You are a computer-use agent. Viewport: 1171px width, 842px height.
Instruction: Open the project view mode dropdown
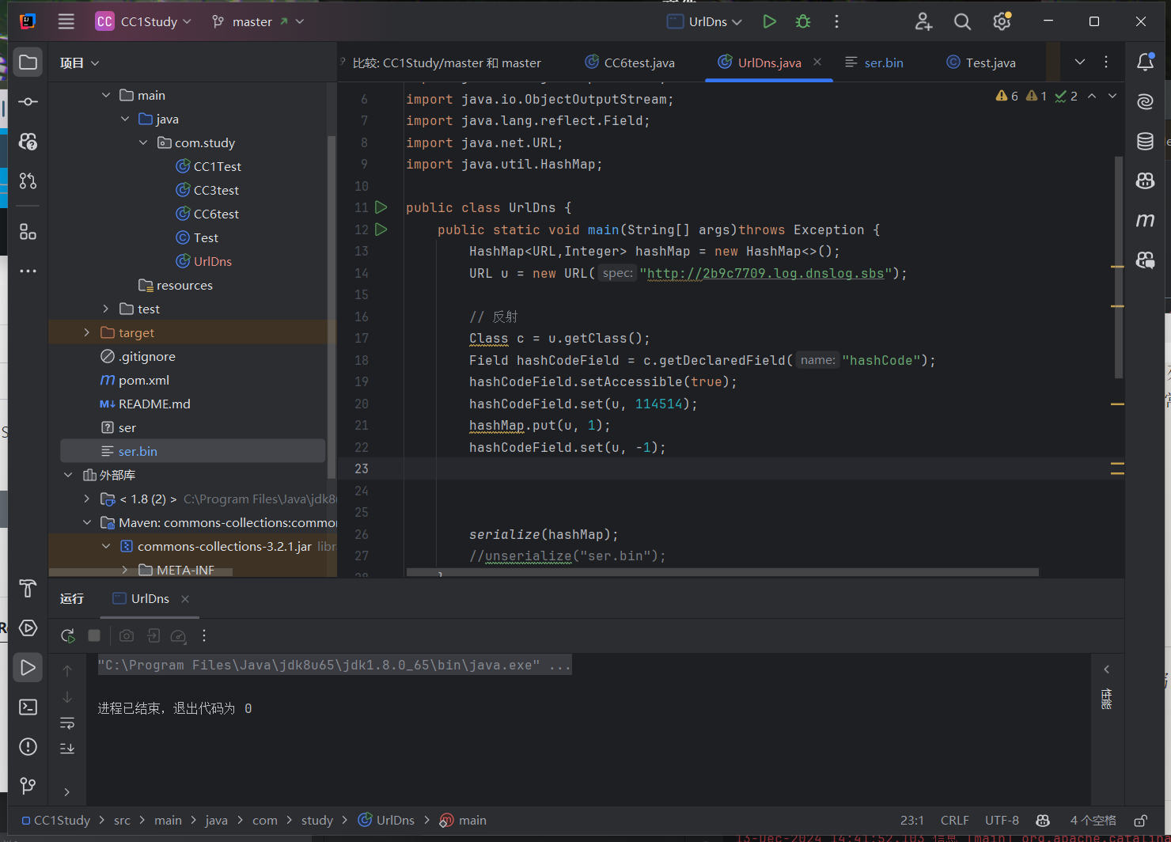tap(80, 63)
